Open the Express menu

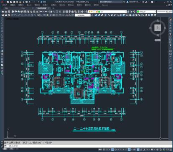[x=105, y=5]
